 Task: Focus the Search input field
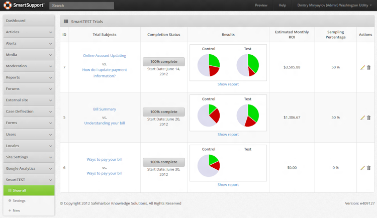[x=82, y=6]
